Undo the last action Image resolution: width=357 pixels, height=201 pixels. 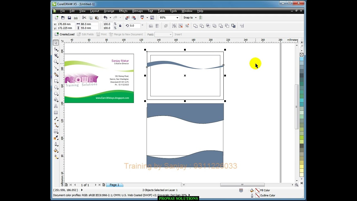tap(105, 18)
